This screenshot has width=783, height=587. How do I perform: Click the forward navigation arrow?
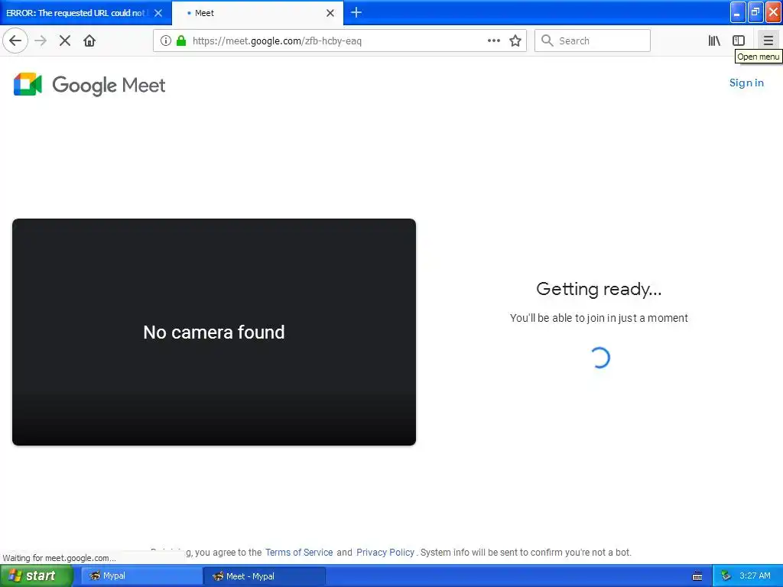coord(41,41)
